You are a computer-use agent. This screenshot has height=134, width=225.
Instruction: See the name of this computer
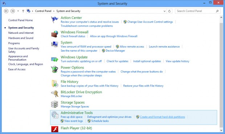(79, 50)
